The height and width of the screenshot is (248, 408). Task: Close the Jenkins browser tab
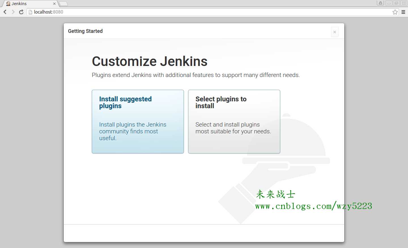coord(54,4)
